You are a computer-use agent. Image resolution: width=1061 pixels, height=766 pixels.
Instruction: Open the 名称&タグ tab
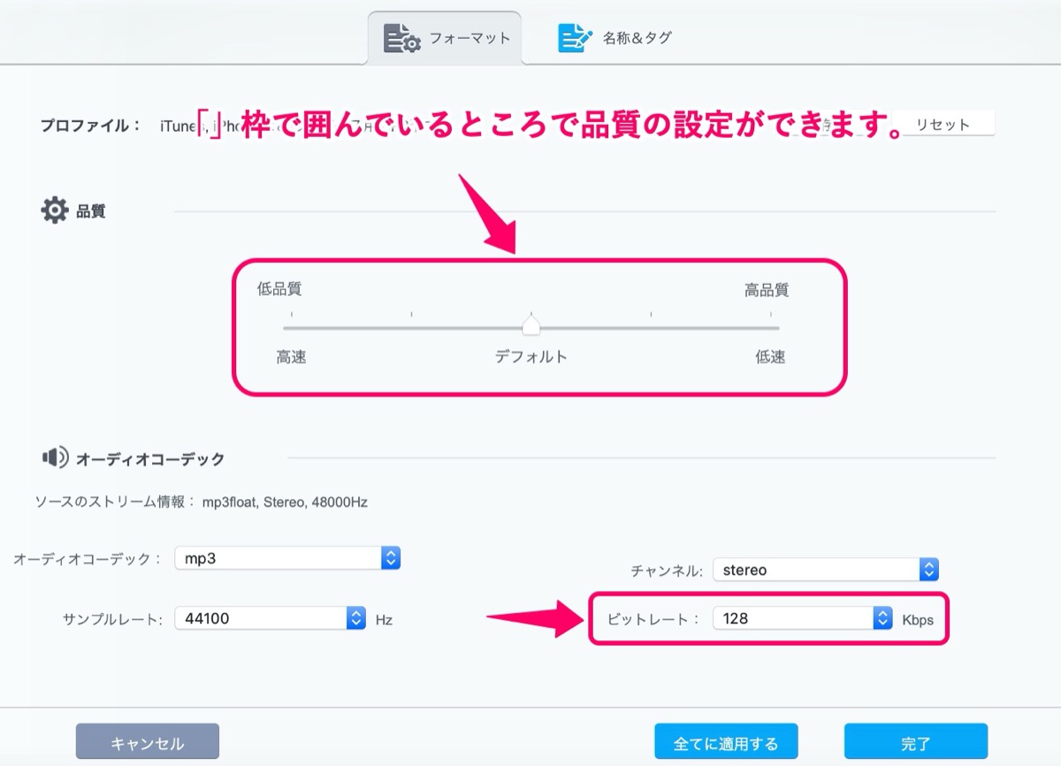[x=615, y=38]
